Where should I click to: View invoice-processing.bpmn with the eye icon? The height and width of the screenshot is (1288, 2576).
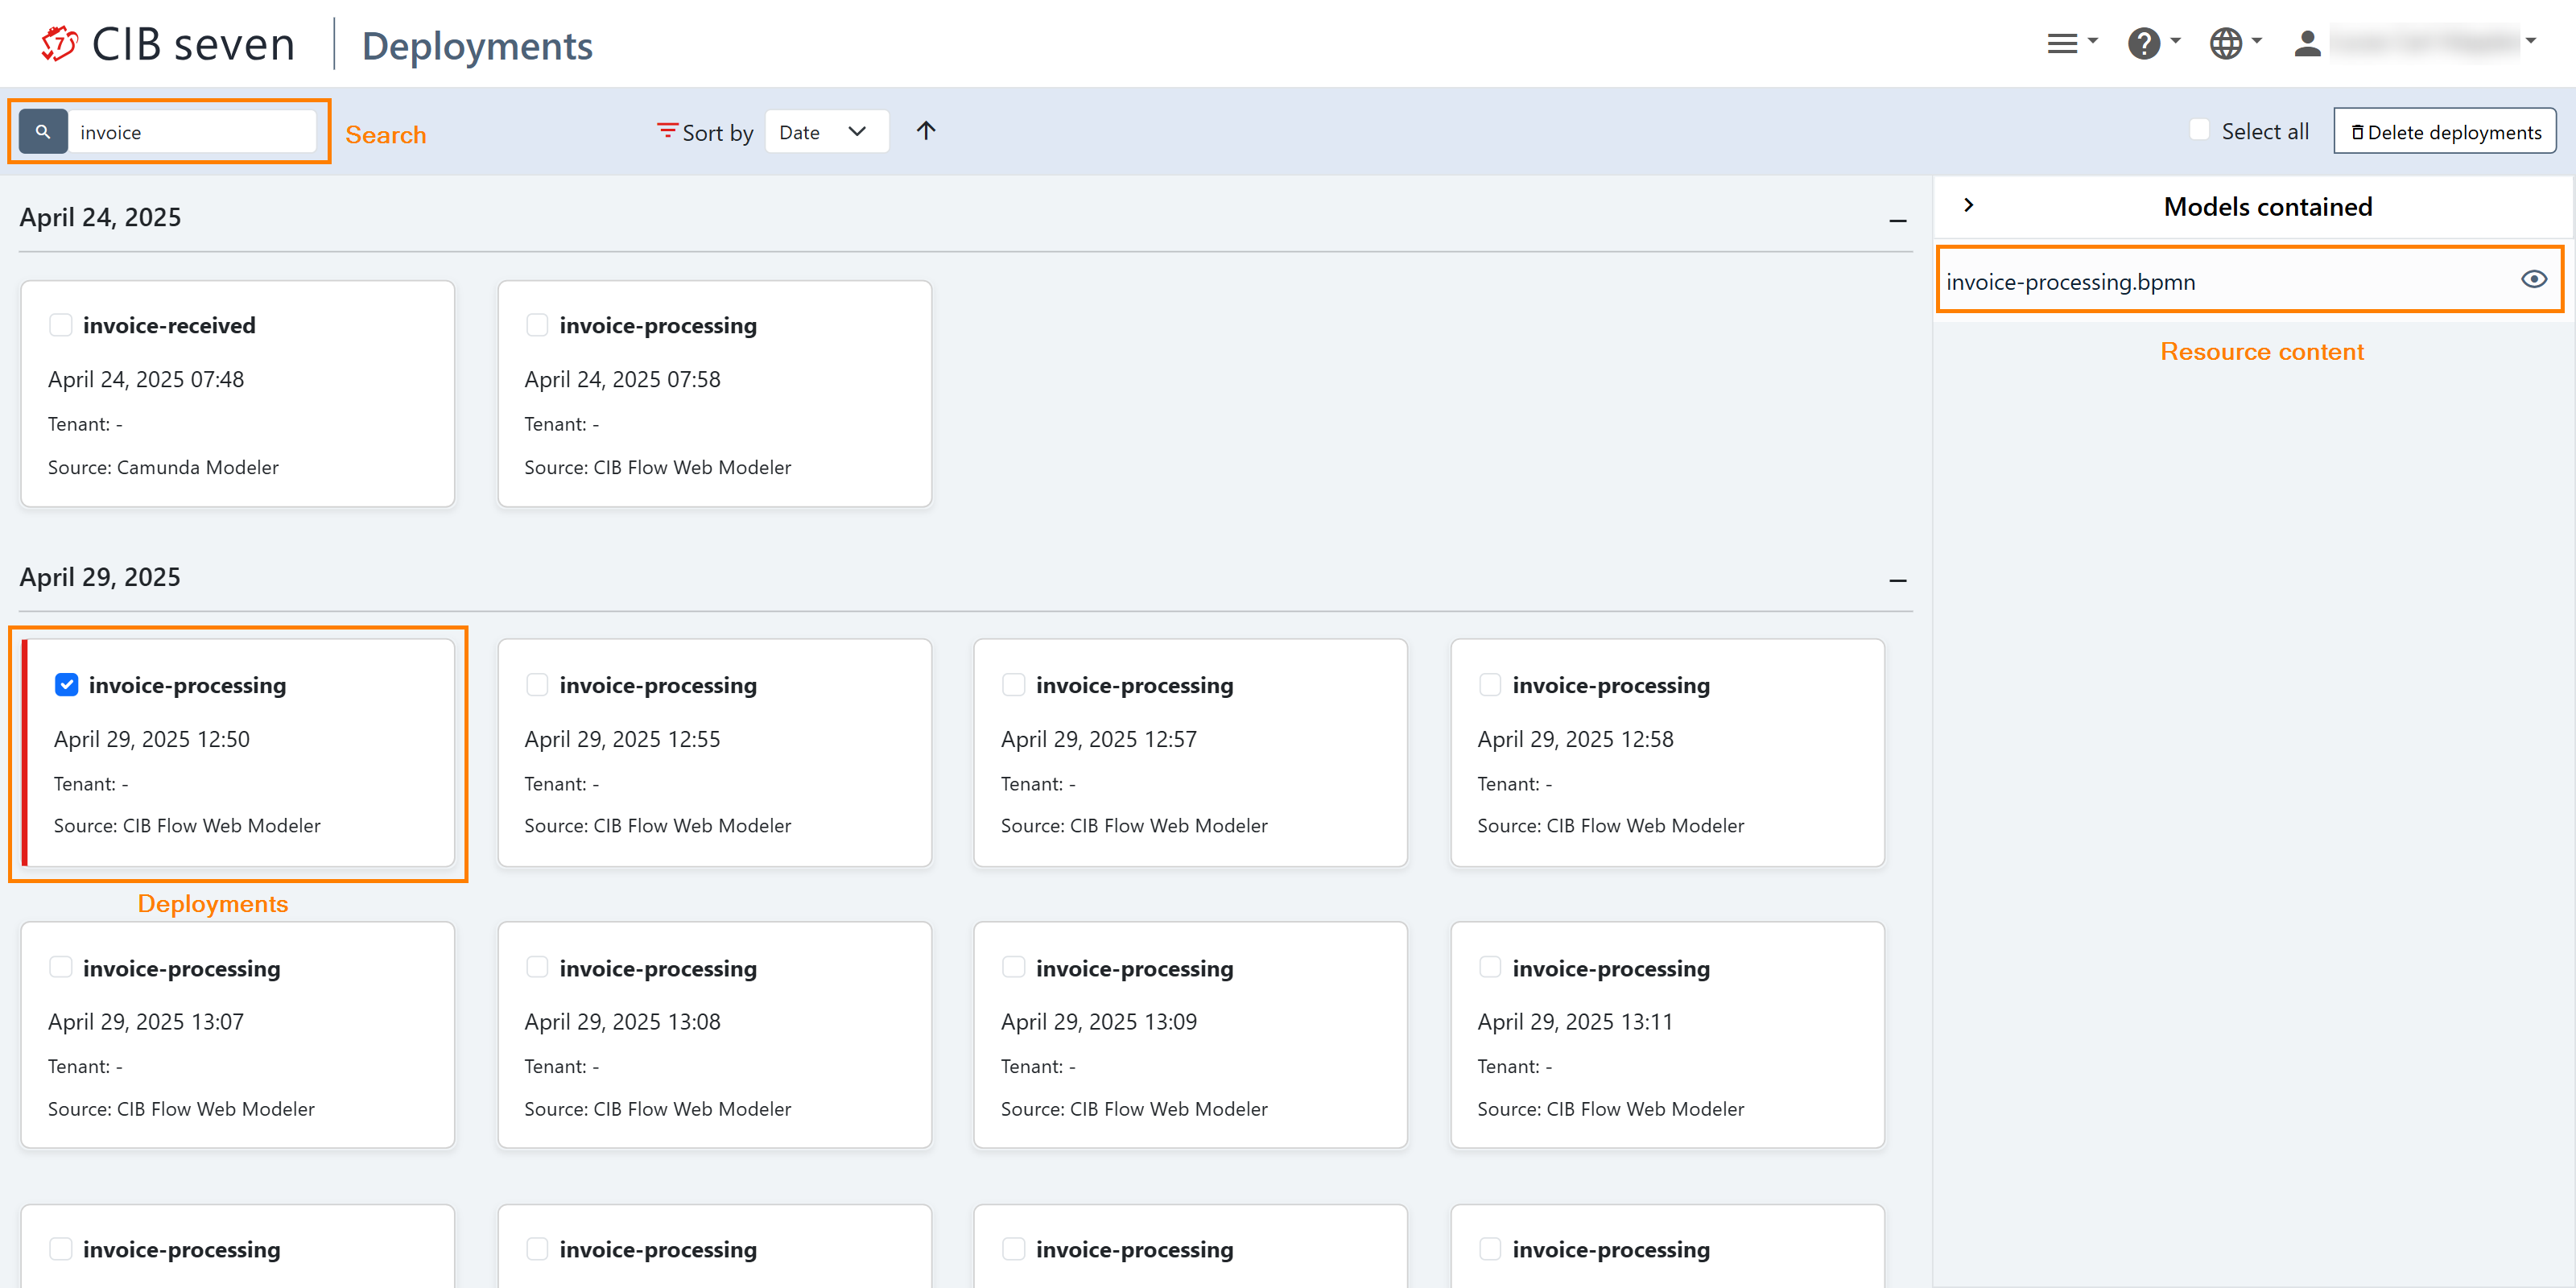pos(2533,279)
